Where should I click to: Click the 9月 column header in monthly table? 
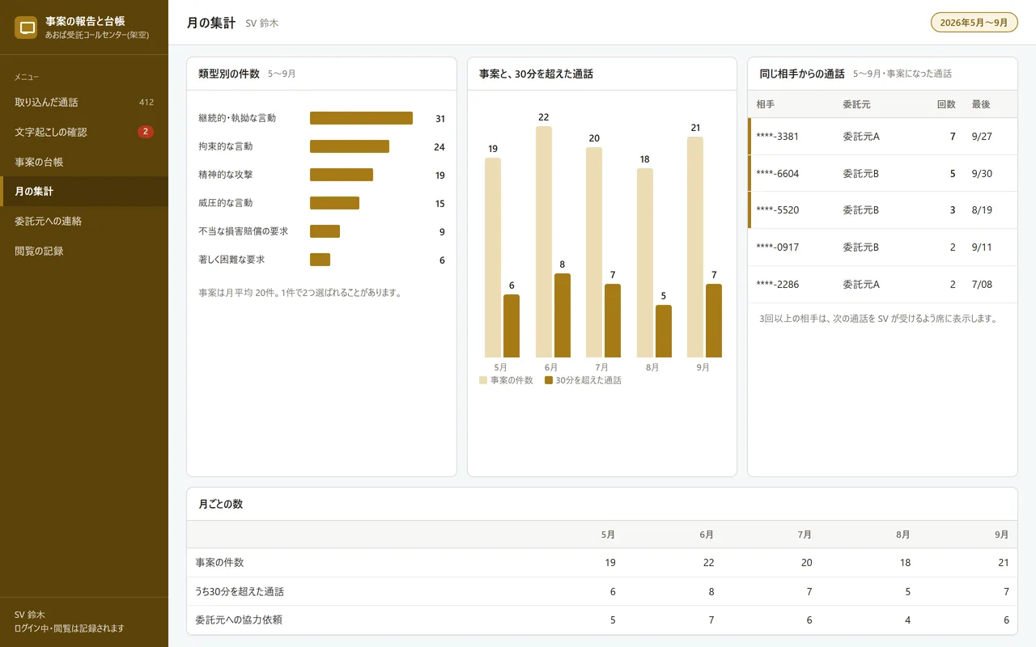click(x=1002, y=535)
